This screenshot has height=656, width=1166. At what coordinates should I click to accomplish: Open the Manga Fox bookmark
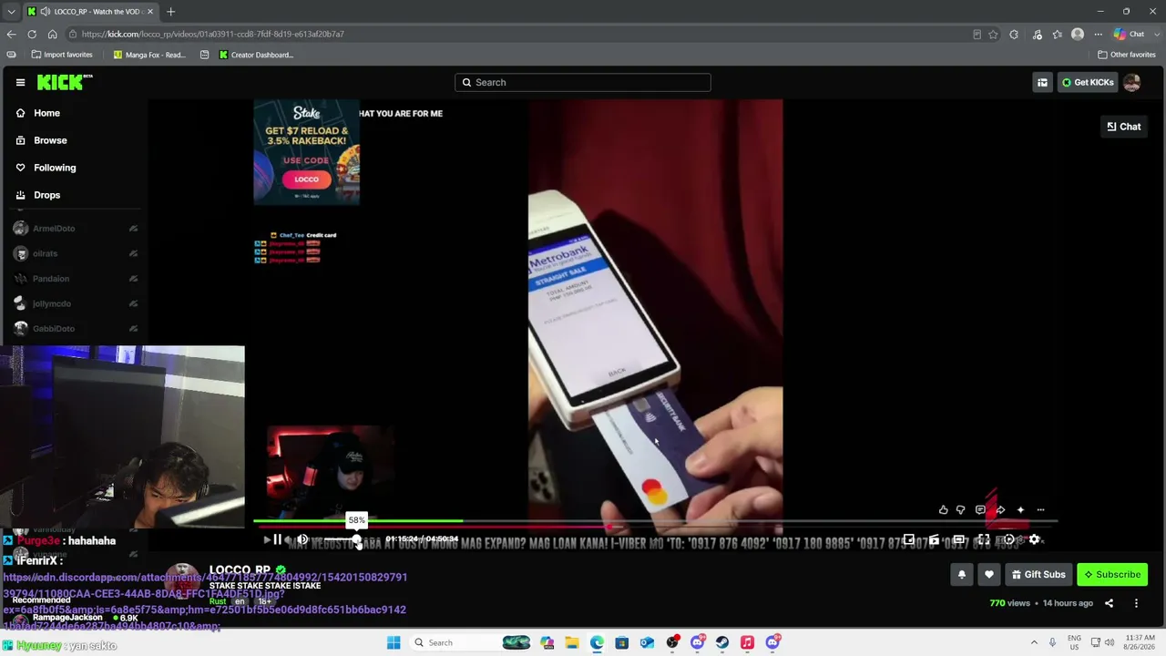(x=149, y=55)
